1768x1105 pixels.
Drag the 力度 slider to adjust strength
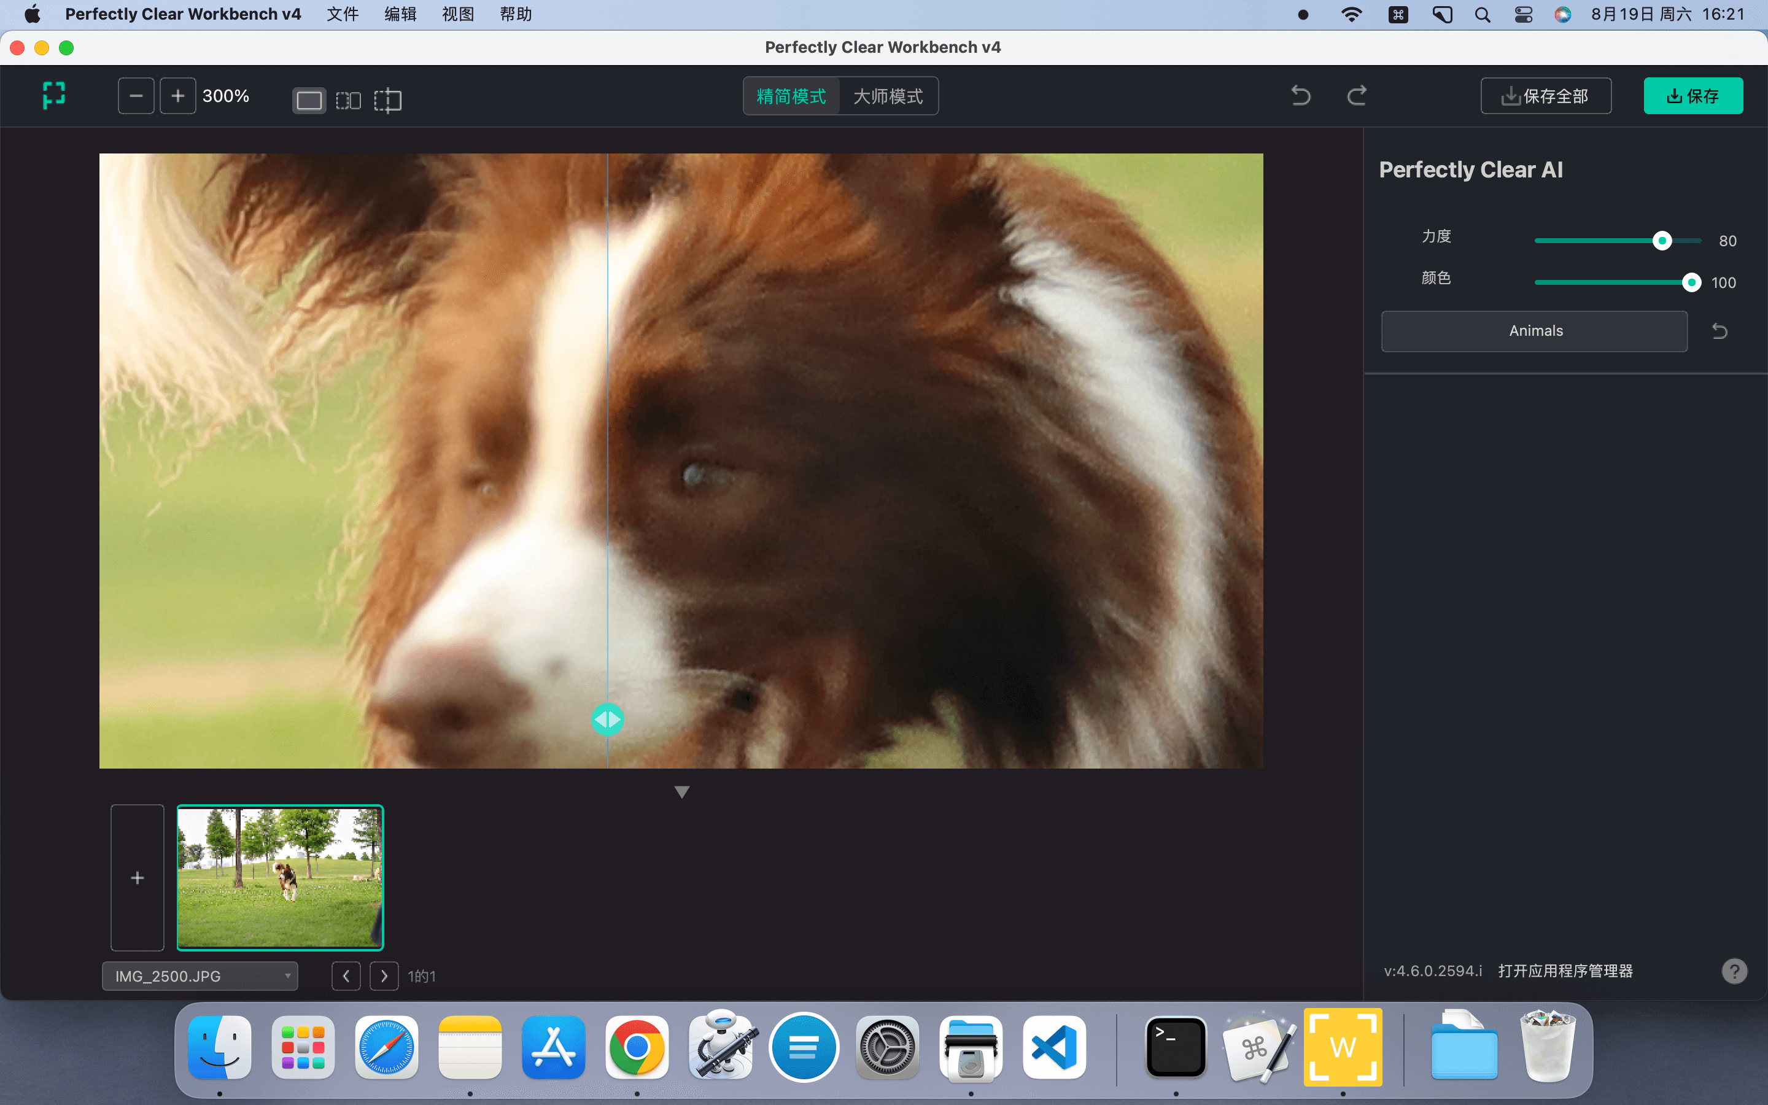click(1661, 241)
